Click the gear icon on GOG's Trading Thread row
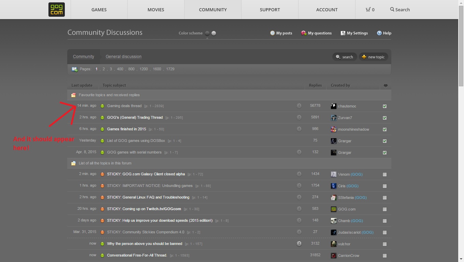 299,117
